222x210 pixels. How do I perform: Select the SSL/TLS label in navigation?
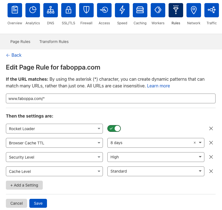(x=69, y=23)
